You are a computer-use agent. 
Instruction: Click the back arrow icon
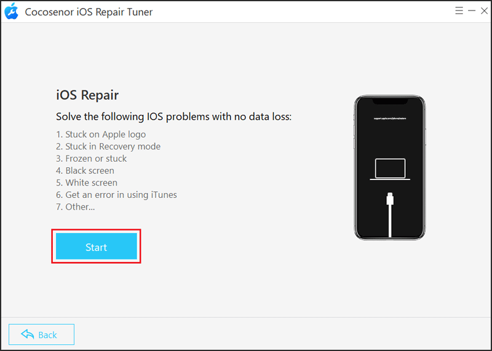tap(28, 334)
